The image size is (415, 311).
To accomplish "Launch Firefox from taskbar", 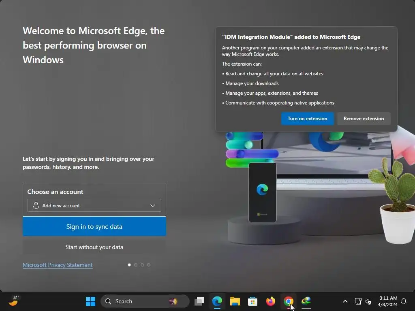I will pyautogui.click(x=270, y=301).
